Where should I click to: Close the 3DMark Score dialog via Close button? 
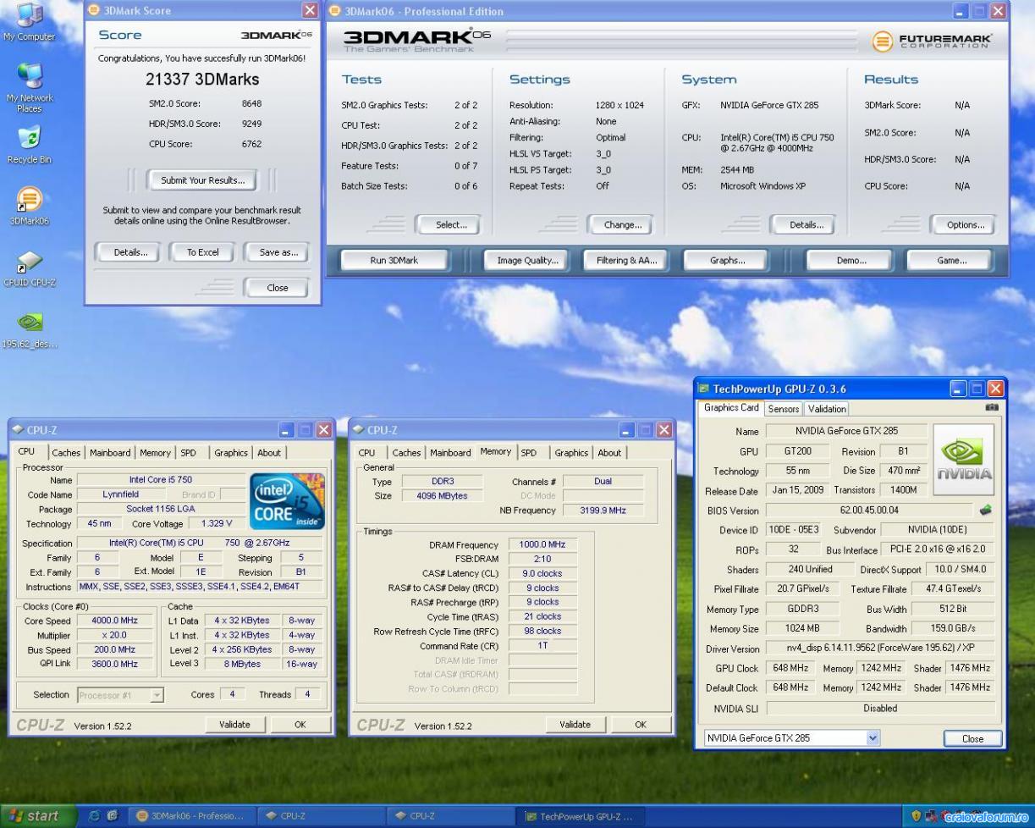[x=278, y=288]
